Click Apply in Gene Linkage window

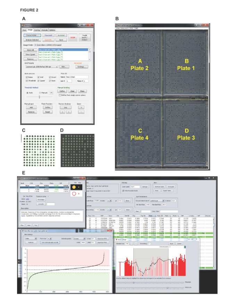click(171, 244)
